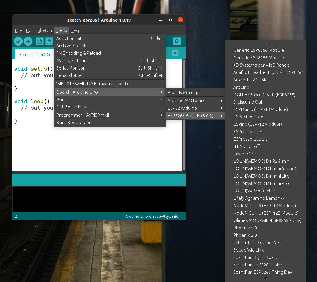
Task: Select NodeMCU 0.9 (ESP-12 Module)
Action: pos(266,206)
